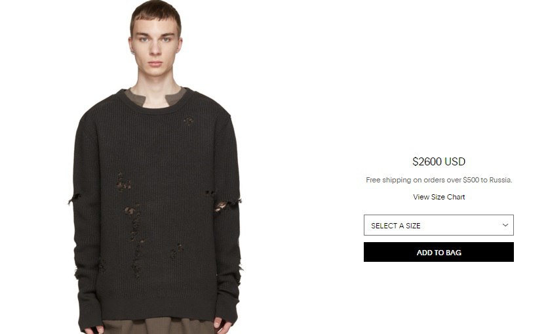Click the hole near the sweater's chest
Screen dimensions: 546x334
click(x=188, y=121)
